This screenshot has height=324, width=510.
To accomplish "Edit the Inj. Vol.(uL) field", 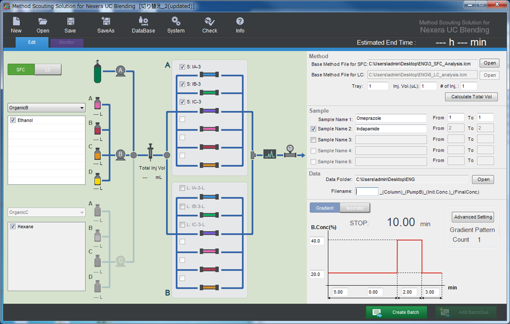I will click(x=429, y=86).
